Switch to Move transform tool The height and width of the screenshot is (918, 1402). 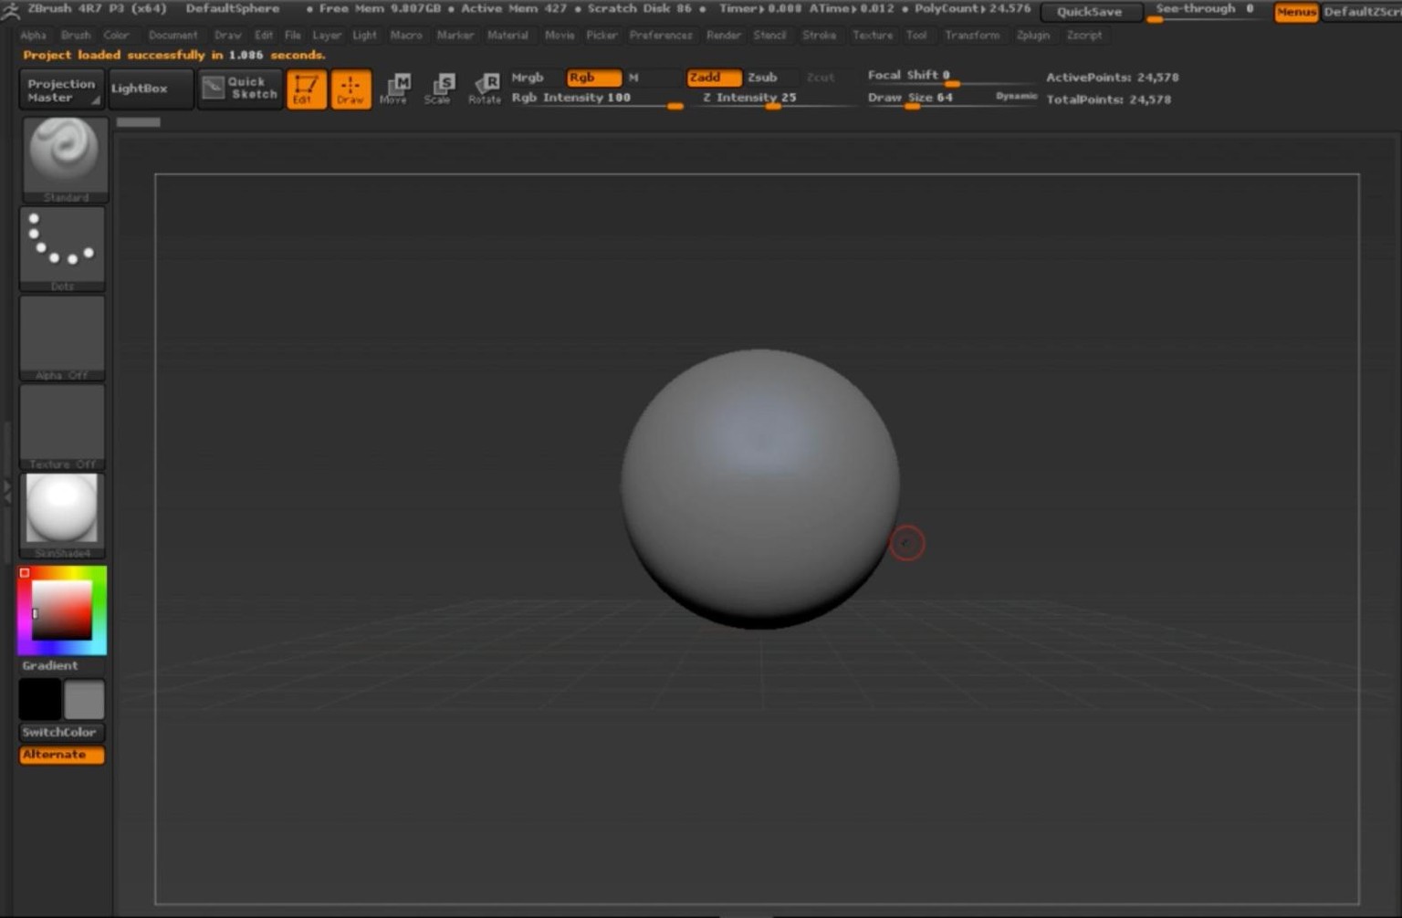[x=395, y=89]
